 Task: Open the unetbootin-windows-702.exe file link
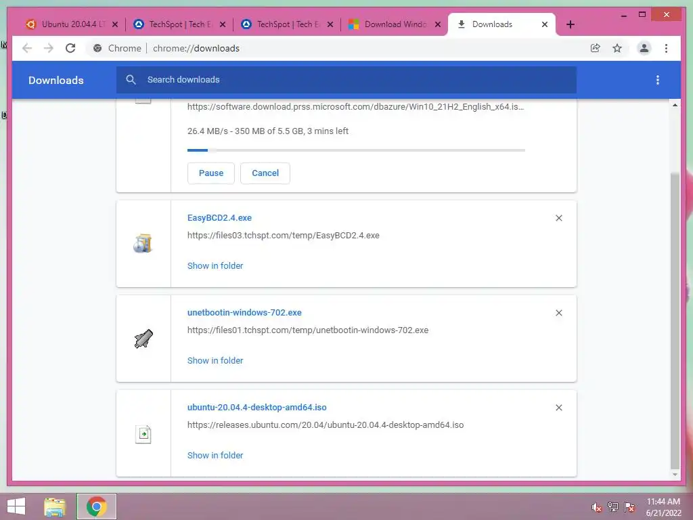pyautogui.click(x=244, y=313)
